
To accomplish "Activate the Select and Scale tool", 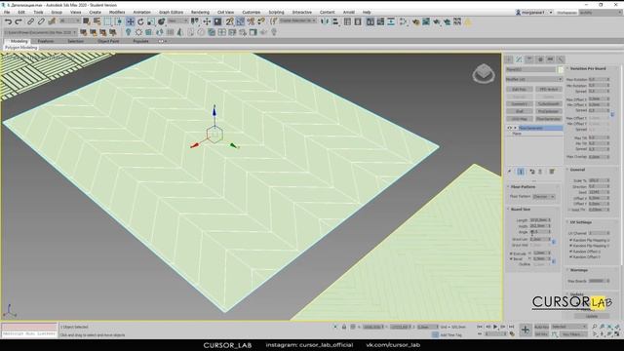I will coord(151,21).
